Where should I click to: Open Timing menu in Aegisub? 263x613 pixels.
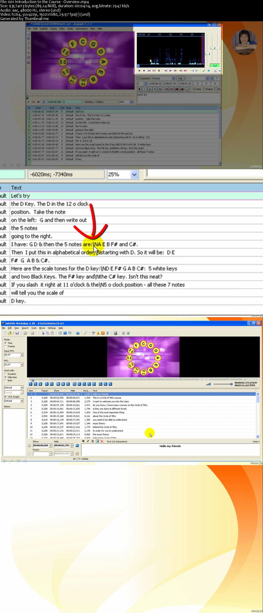pos(53,29)
